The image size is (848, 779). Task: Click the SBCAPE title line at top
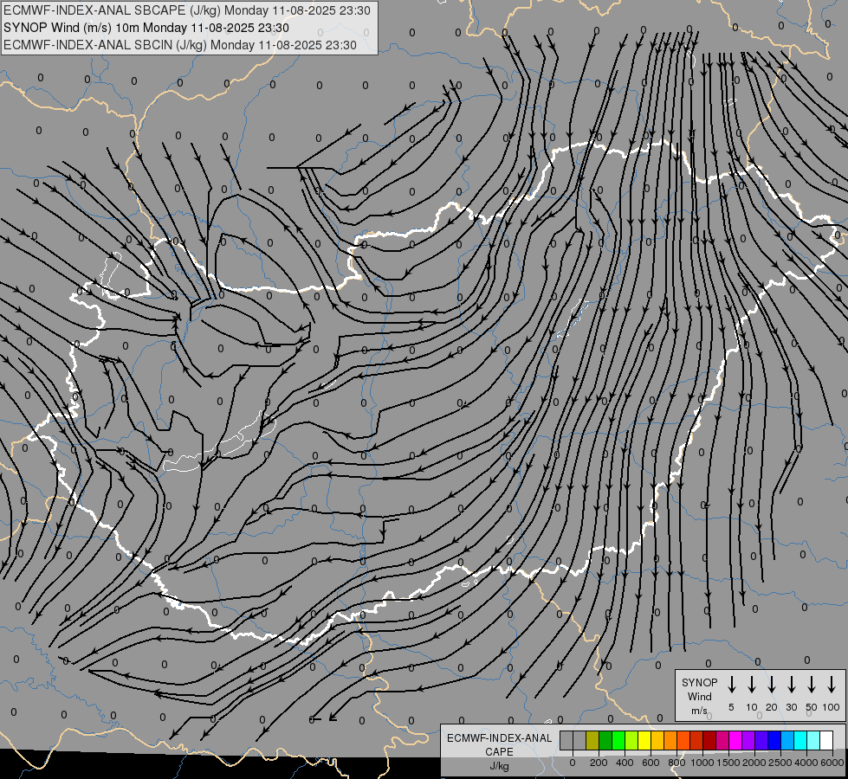tap(187, 10)
